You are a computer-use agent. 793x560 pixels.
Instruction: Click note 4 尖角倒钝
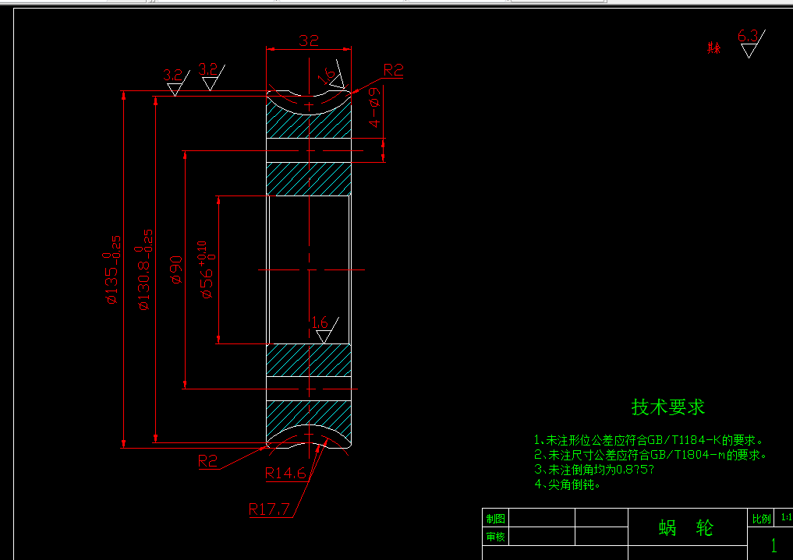pyautogui.click(x=568, y=484)
